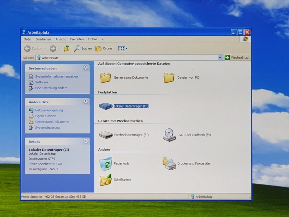Screen dimensions: 289x217
Task: Open the Ansicht views dropdown button
Action: coord(123,49)
